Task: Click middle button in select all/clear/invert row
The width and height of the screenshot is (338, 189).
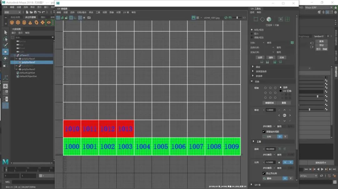Action: [271, 57]
